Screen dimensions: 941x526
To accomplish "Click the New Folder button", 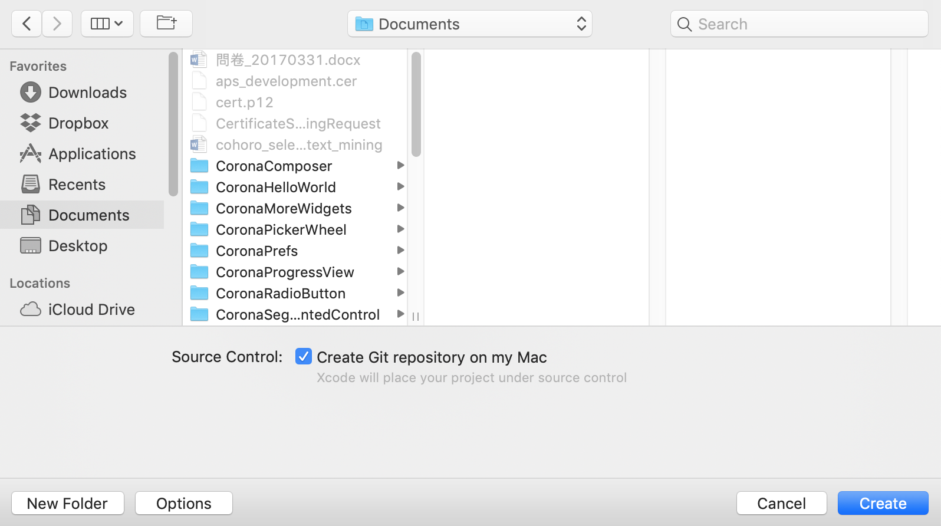I will [68, 503].
